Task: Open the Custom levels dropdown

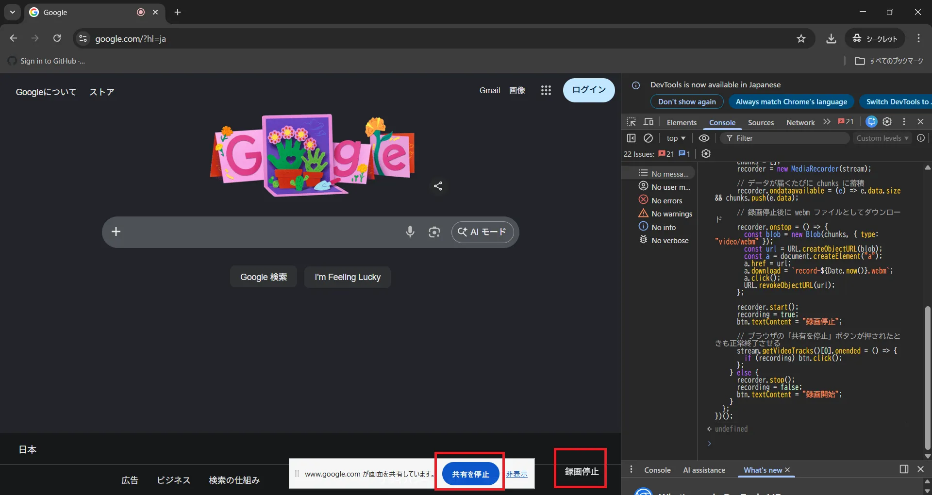Action: [882, 138]
